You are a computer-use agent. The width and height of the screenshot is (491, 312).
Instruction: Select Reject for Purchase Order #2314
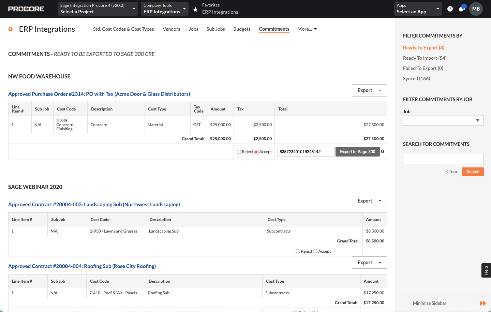pyautogui.click(x=239, y=152)
